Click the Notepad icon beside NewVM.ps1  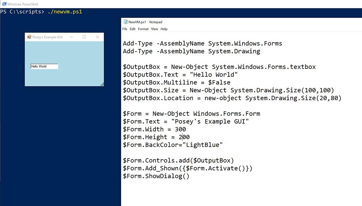(x=125, y=22)
